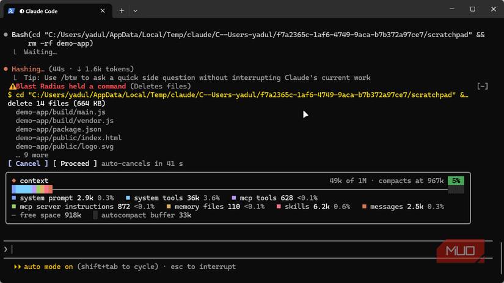
Task: Click the Blast Radius warning triangle icon
Action: (12, 87)
